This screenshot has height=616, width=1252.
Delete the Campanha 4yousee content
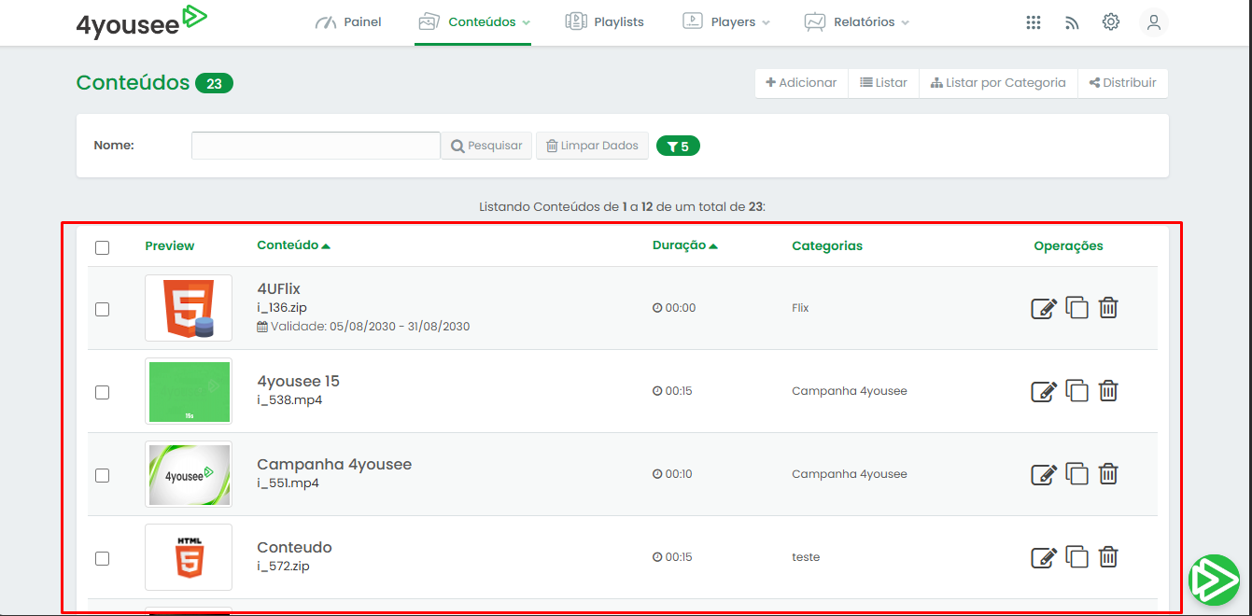(1108, 473)
